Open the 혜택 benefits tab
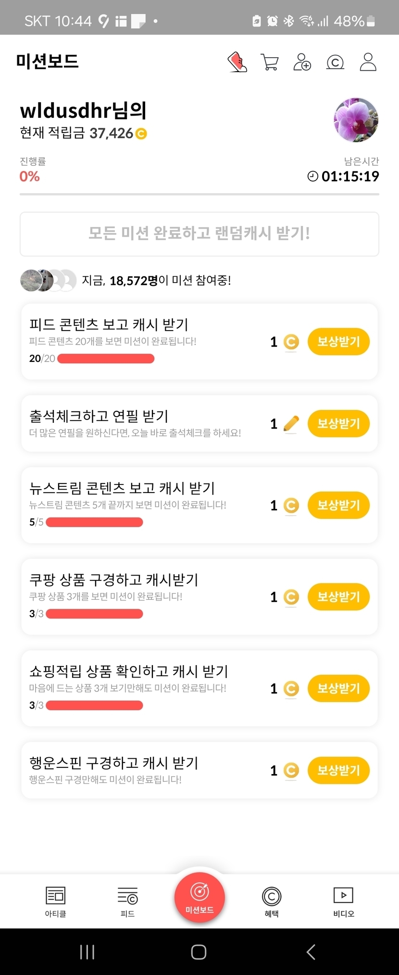 (272, 901)
